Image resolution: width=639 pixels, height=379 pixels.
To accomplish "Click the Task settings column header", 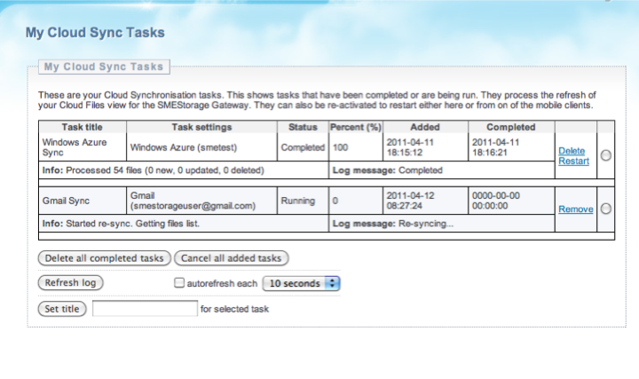I will click(201, 127).
